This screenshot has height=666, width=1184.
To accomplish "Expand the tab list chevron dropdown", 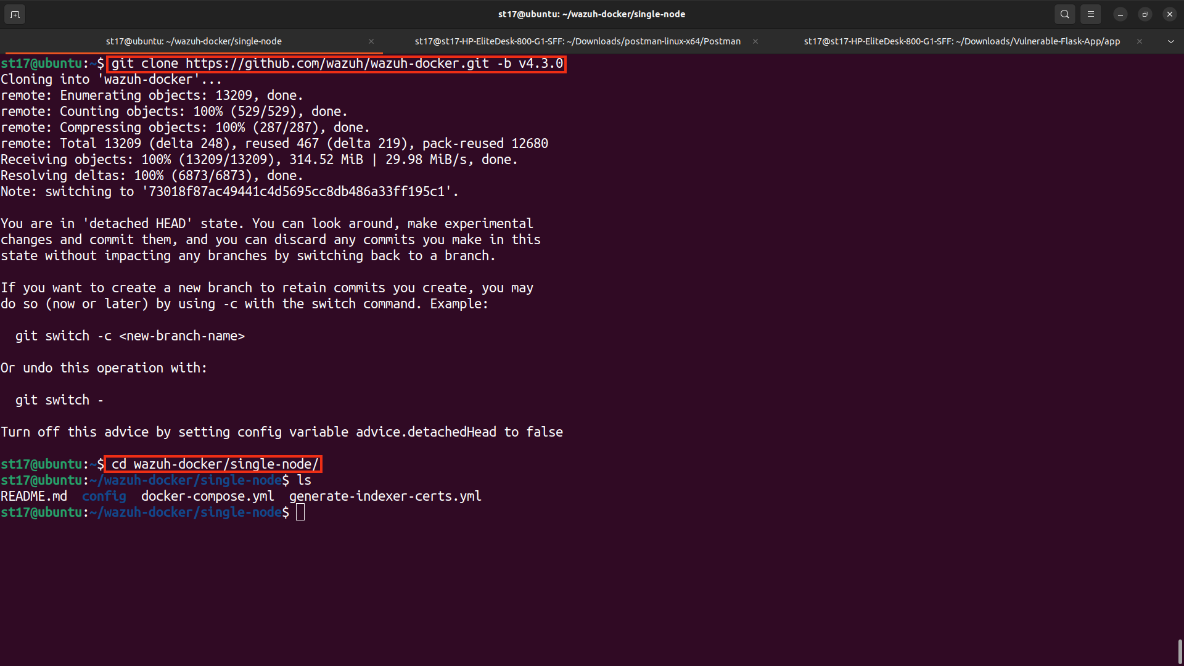I will point(1170,41).
